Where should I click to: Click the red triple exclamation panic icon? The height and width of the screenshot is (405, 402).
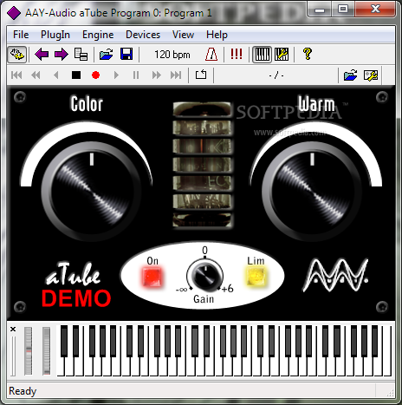(237, 54)
